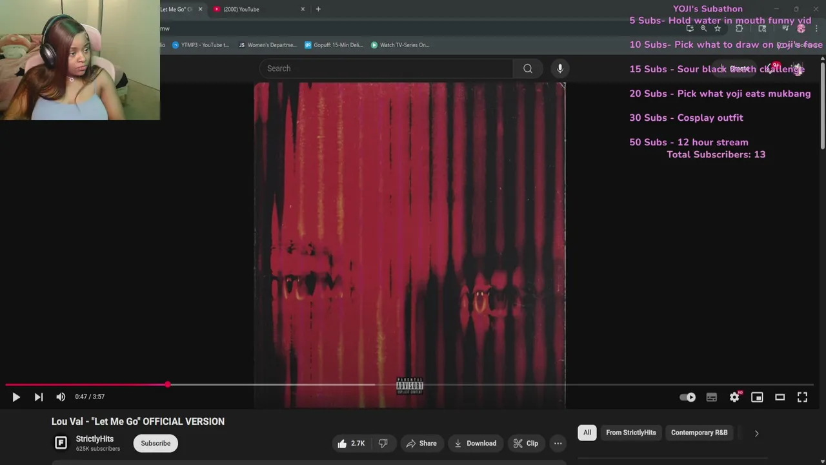826x465 pixels.
Task: Open the Miniplayer icon
Action: click(757, 397)
